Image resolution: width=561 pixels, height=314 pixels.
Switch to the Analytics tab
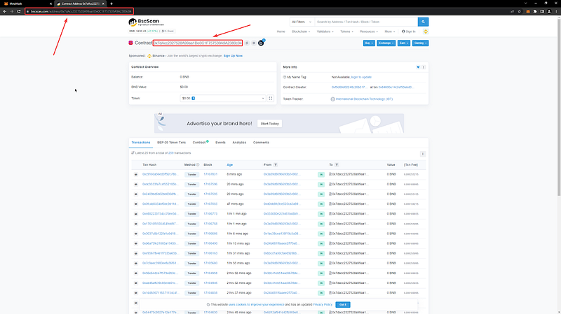tap(239, 143)
